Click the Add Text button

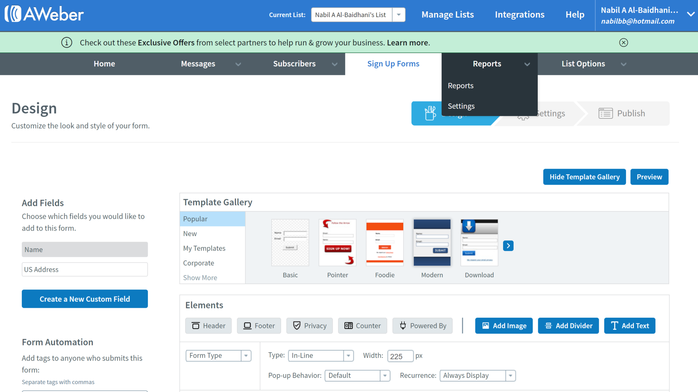tap(629, 326)
